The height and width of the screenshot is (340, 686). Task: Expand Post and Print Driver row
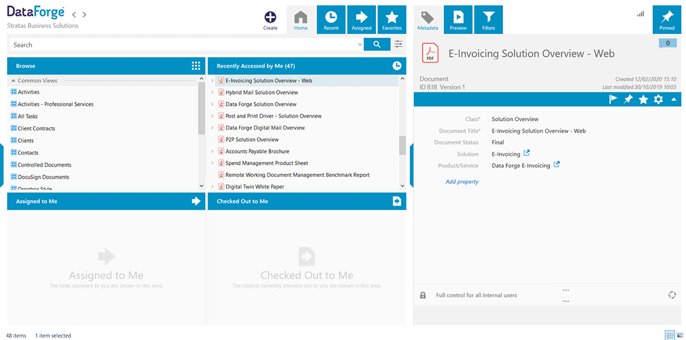[x=212, y=116]
